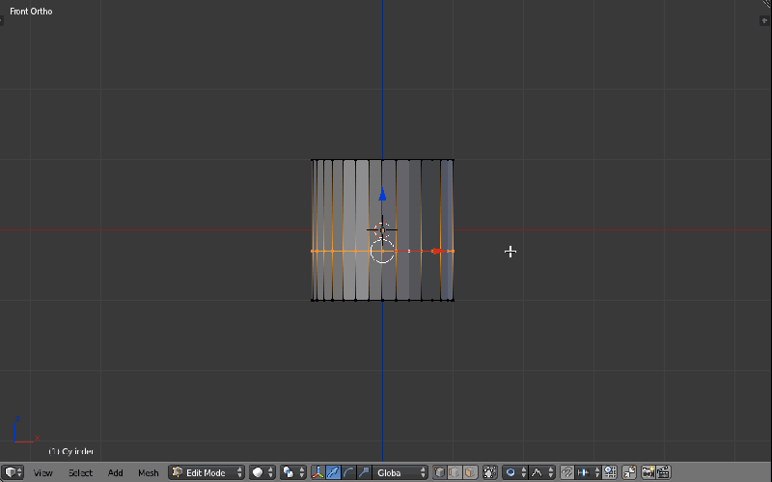Screen dimensions: 772x482
Task: Click the red X-axis manipulator arrow
Action: tap(437, 251)
